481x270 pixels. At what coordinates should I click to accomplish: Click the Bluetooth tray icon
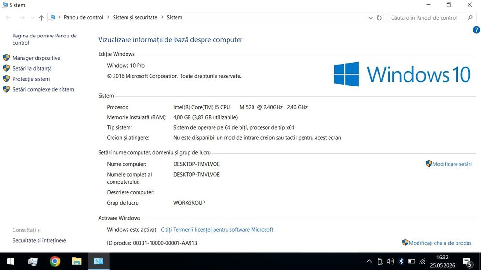(x=401, y=261)
